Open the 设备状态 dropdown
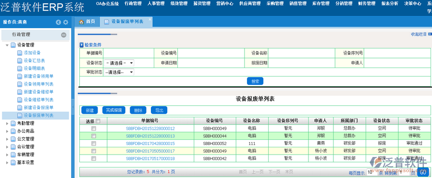 [x=119, y=63]
